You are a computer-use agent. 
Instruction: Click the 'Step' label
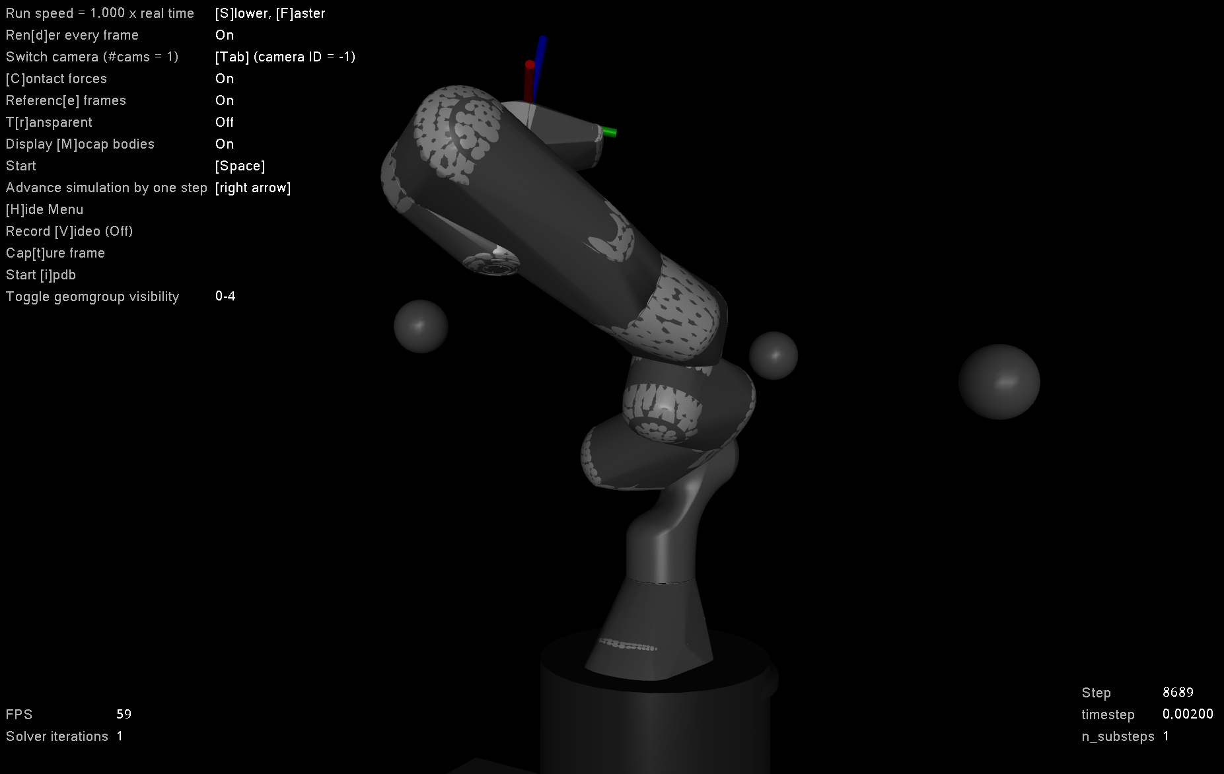click(1096, 693)
